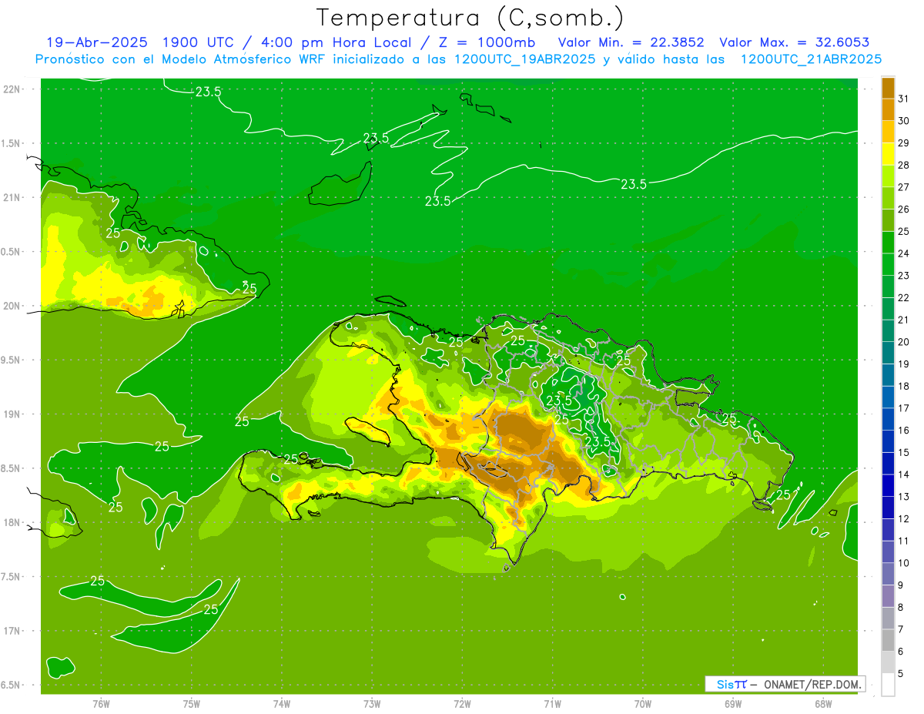
Task: Click the 71W longitude axis label
Action: [x=552, y=704]
